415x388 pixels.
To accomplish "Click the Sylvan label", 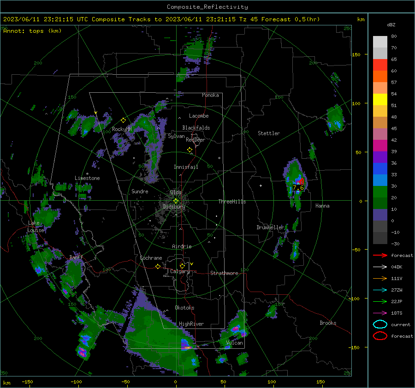I will (176, 136).
